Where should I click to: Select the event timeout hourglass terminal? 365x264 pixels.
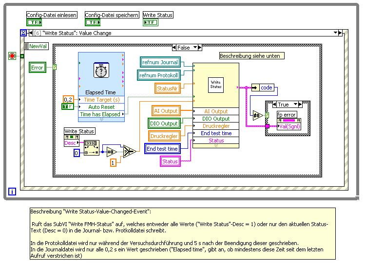23,33
